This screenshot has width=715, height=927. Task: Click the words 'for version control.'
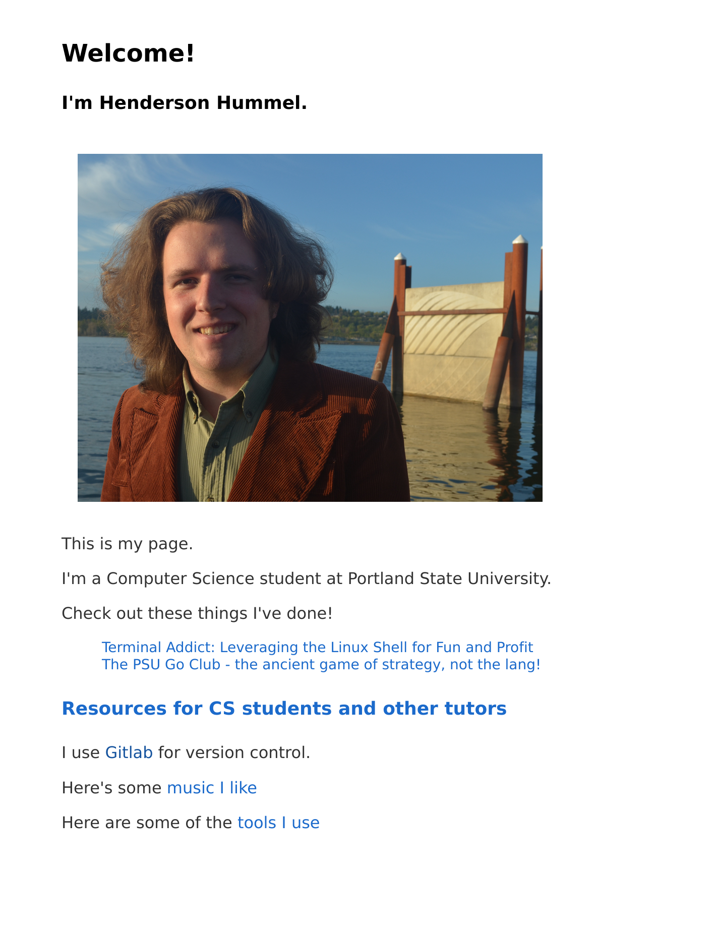[234, 752]
